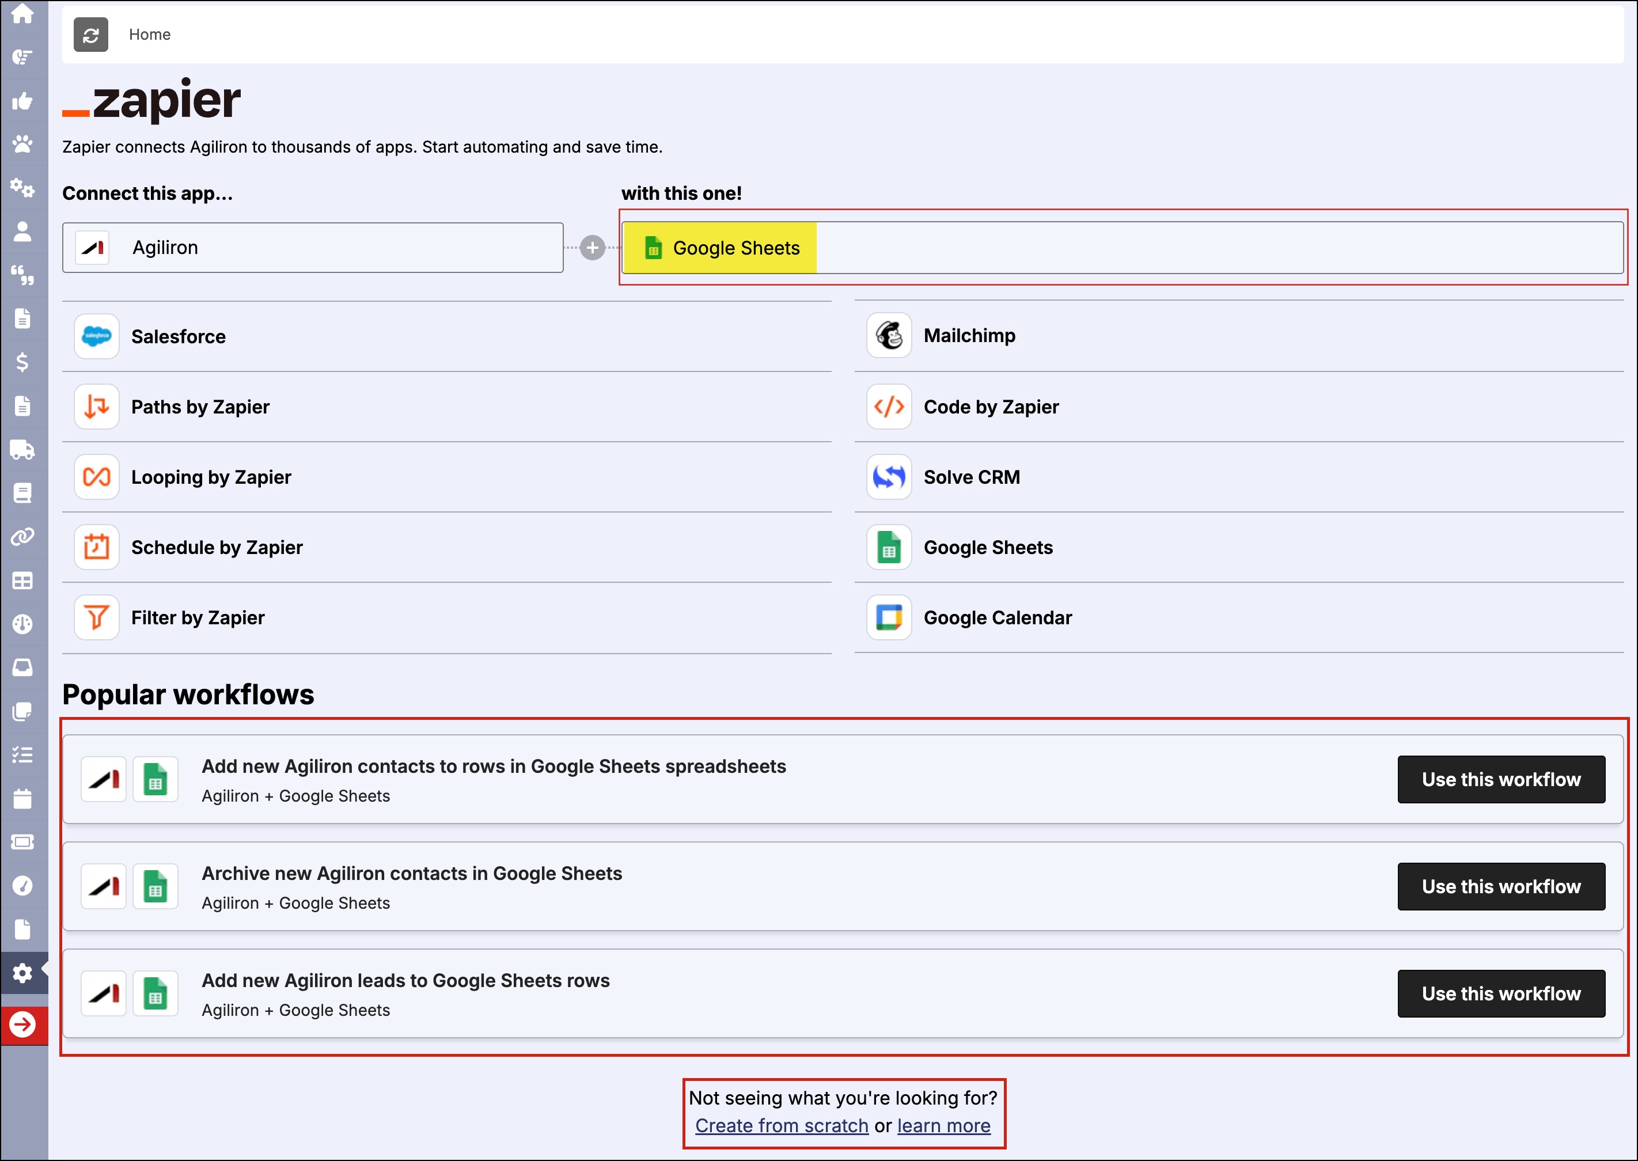Select the Home breadcrumb tab
This screenshot has height=1161, width=1638.
click(149, 35)
